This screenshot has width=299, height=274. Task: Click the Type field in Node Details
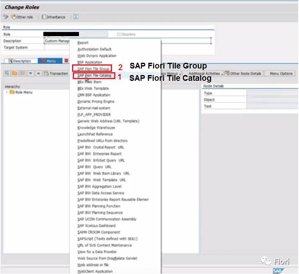[x=272, y=93]
